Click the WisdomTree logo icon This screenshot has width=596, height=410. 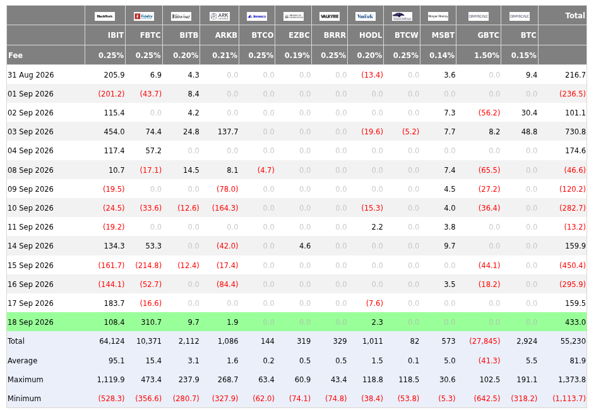coord(402,16)
